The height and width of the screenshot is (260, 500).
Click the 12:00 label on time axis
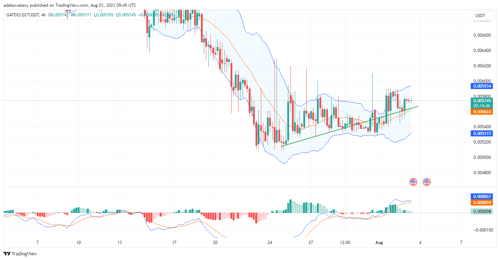[x=345, y=243]
